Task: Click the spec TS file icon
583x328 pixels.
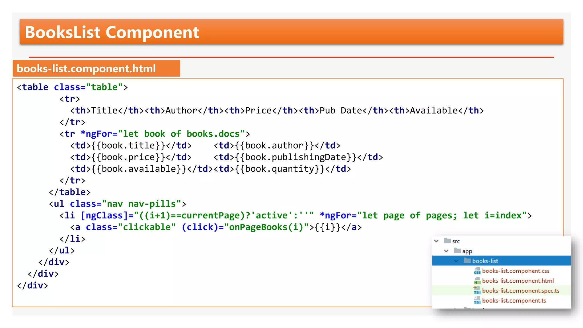Action: tap(477, 290)
